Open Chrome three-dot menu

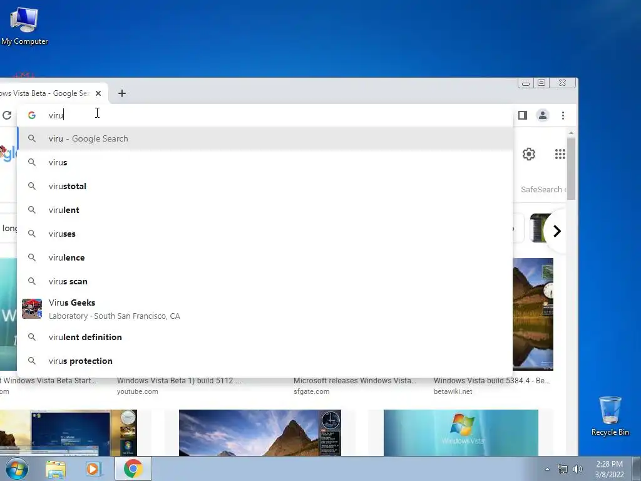pyautogui.click(x=563, y=115)
